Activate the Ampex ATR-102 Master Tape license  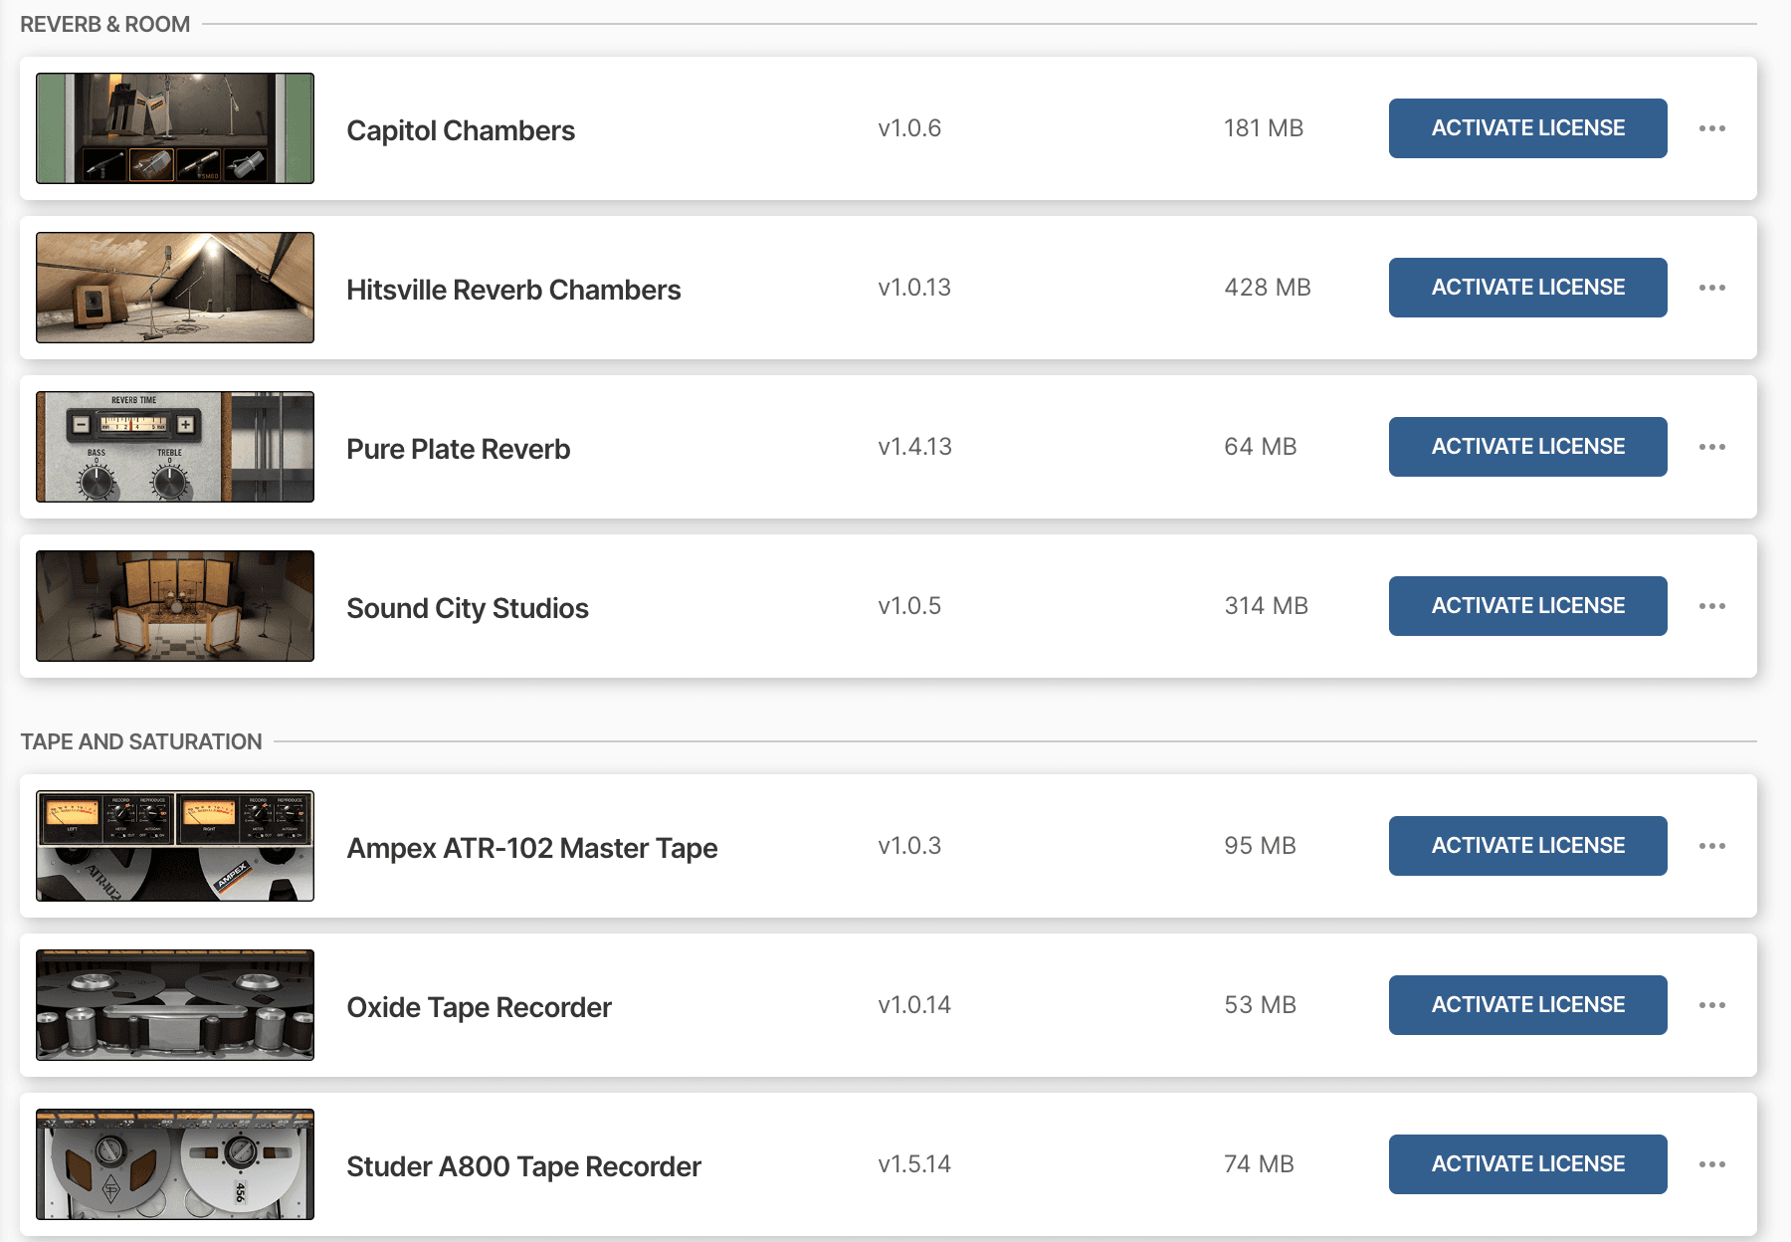1527,846
